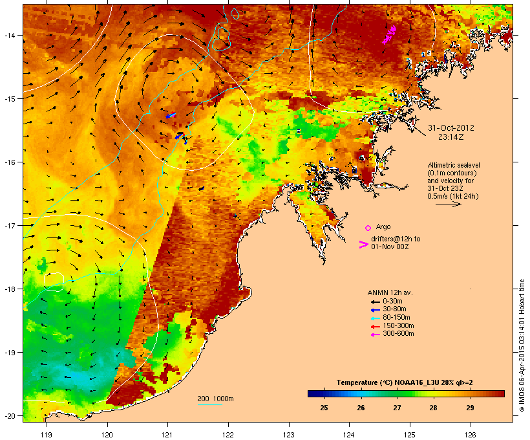
Task: Click the latitude label '-15'
Action: (x=9, y=99)
